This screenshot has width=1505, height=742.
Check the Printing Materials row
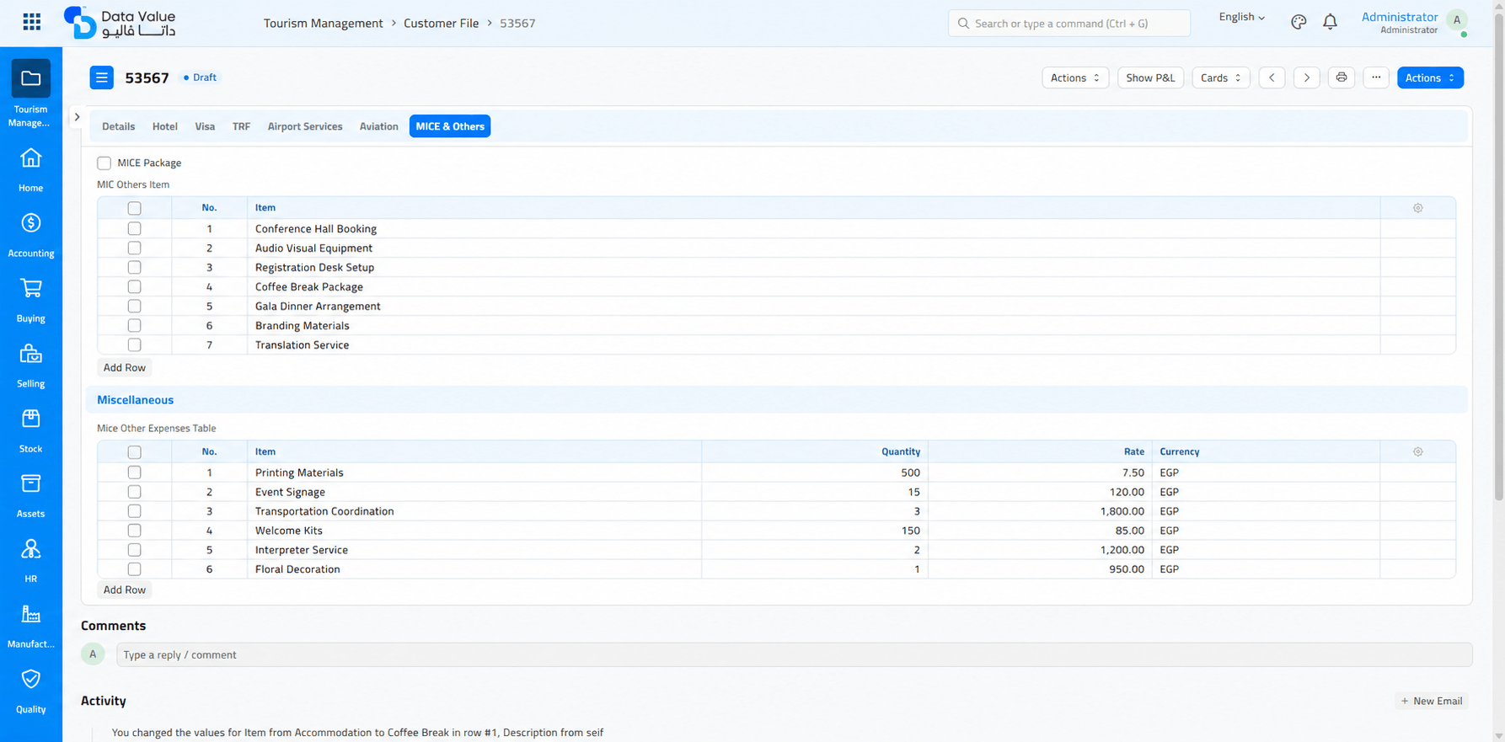pos(134,472)
